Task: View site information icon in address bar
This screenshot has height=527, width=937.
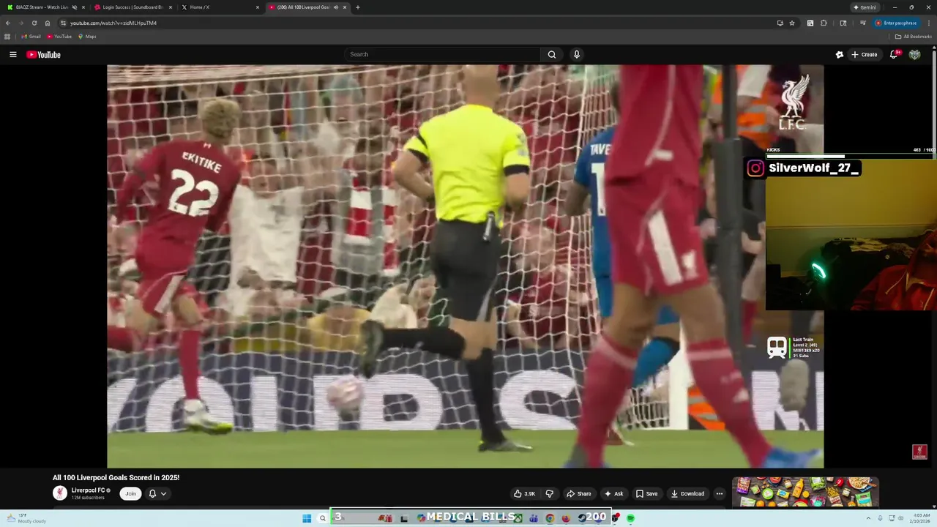Action: (64, 23)
